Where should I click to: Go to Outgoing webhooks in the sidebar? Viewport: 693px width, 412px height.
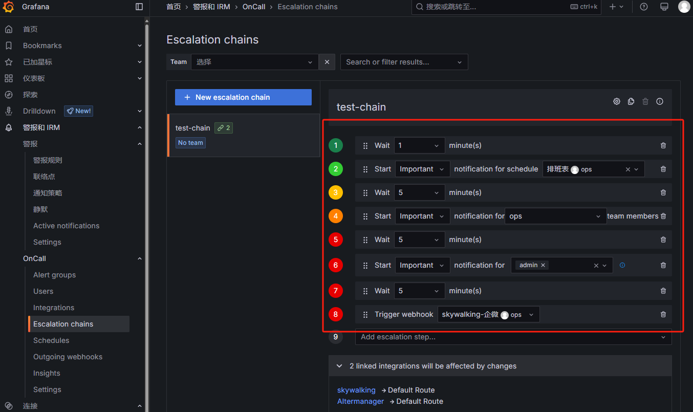coord(68,357)
